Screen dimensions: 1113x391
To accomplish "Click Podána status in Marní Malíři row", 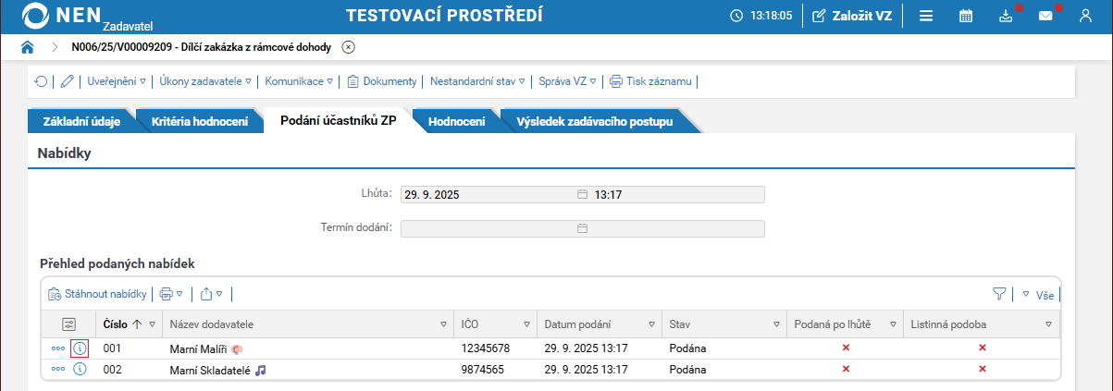I will point(687,348).
